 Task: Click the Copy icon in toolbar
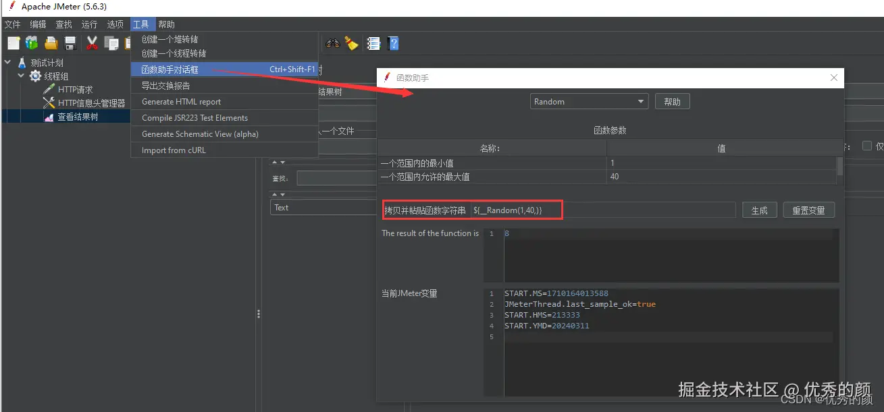click(111, 43)
